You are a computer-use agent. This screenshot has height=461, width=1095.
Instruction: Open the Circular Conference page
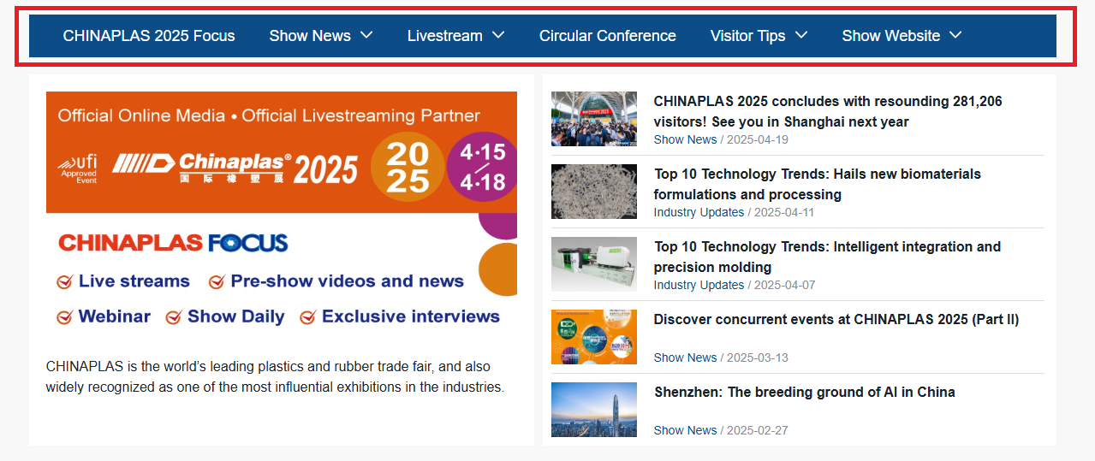pyautogui.click(x=607, y=36)
